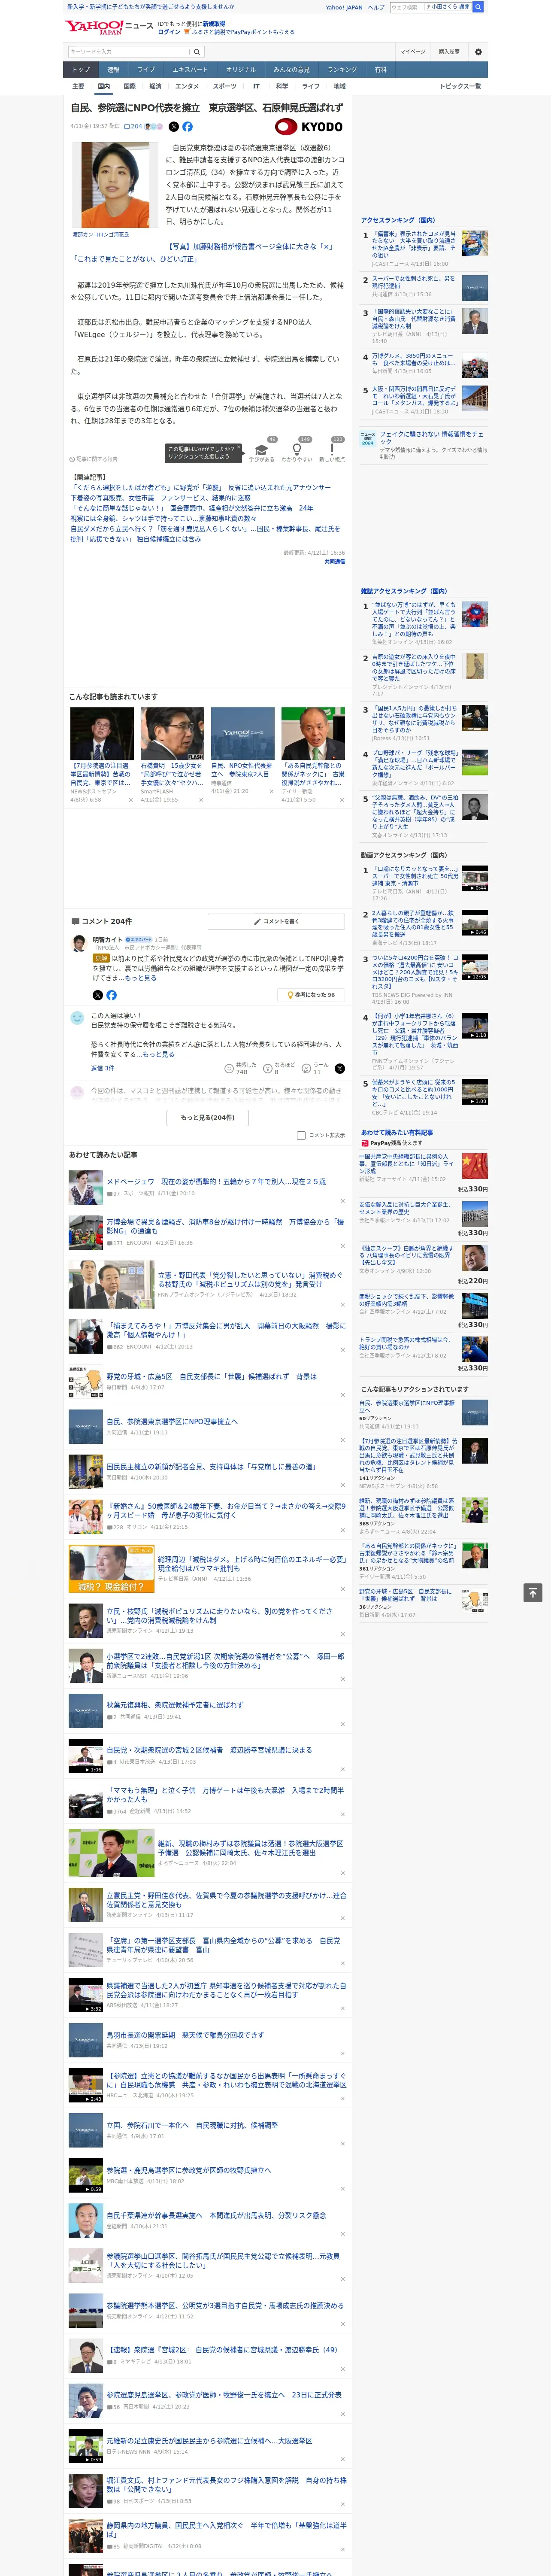Open recommended article 石橋貴明 thumbnail
Viewport: 551px width, 2576px height.
(x=172, y=734)
